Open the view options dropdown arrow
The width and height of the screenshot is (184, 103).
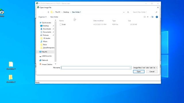[x=148, y=17]
